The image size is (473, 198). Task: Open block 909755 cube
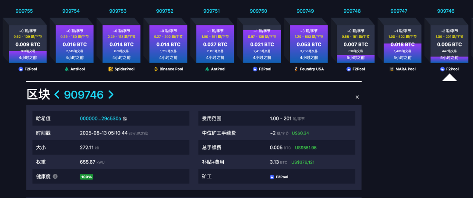coord(28,44)
